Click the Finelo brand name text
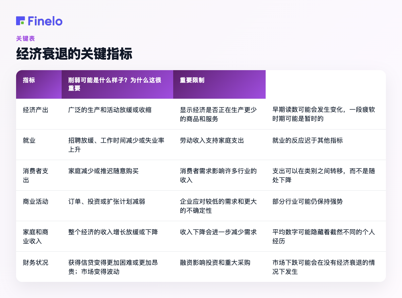 pos(45,21)
